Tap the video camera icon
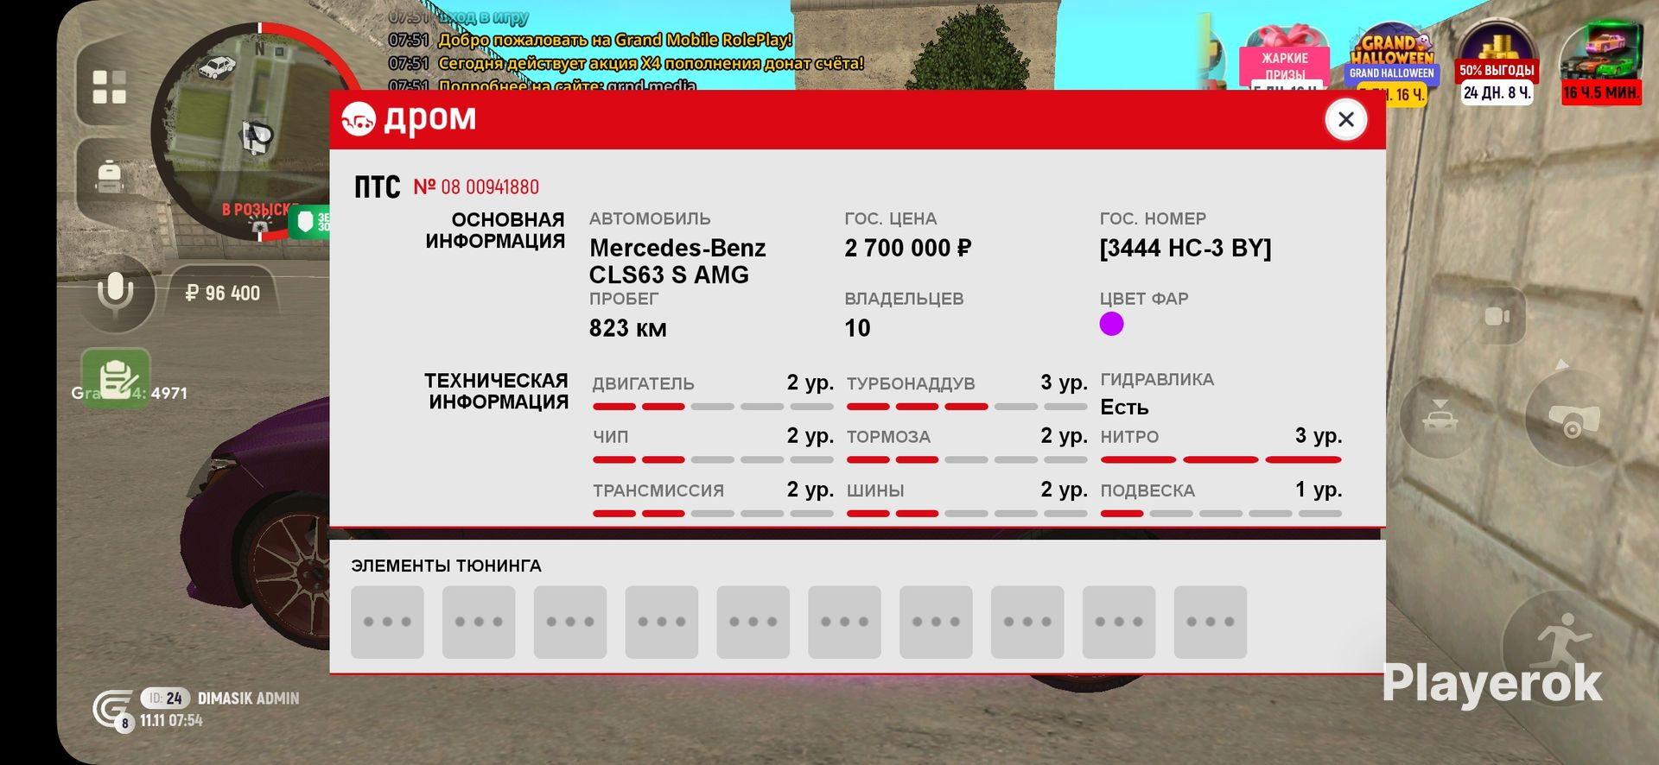Image resolution: width=1659 pixels, height=765 pixels. (x=1497, y=317)
